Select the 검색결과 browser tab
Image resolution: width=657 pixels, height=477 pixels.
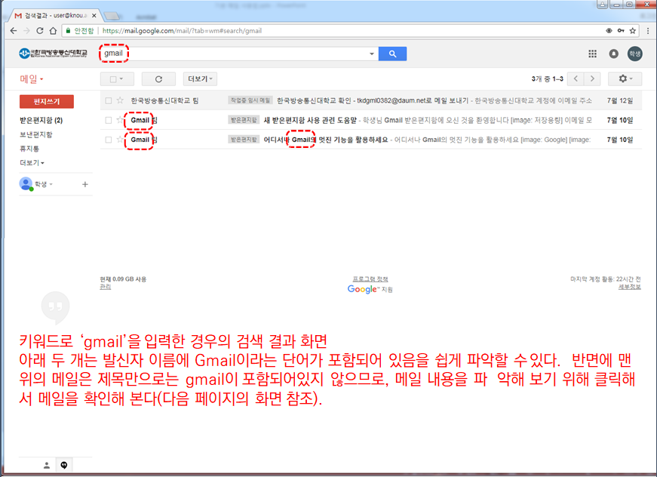[54, 16]
